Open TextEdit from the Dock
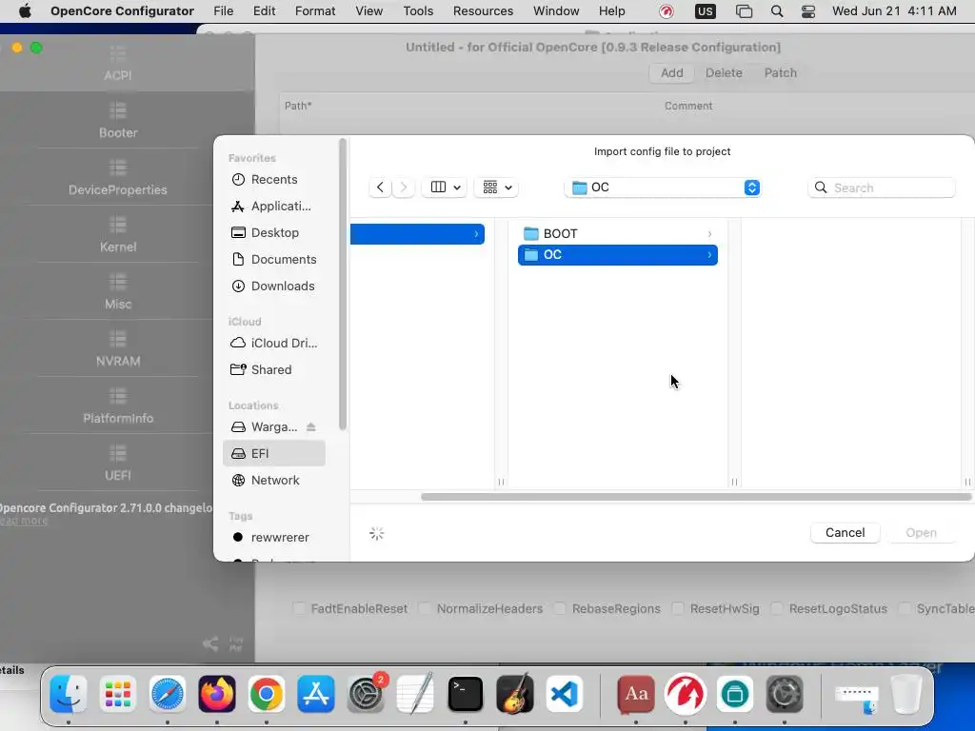This screenshot has height=731, width=975. click(x=415, y=694)
